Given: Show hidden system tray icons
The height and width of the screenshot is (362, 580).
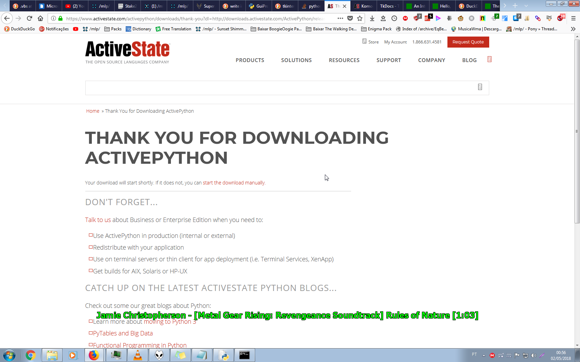Looking at the screenshot, I should pyautogui.click(x=484, y=355).
